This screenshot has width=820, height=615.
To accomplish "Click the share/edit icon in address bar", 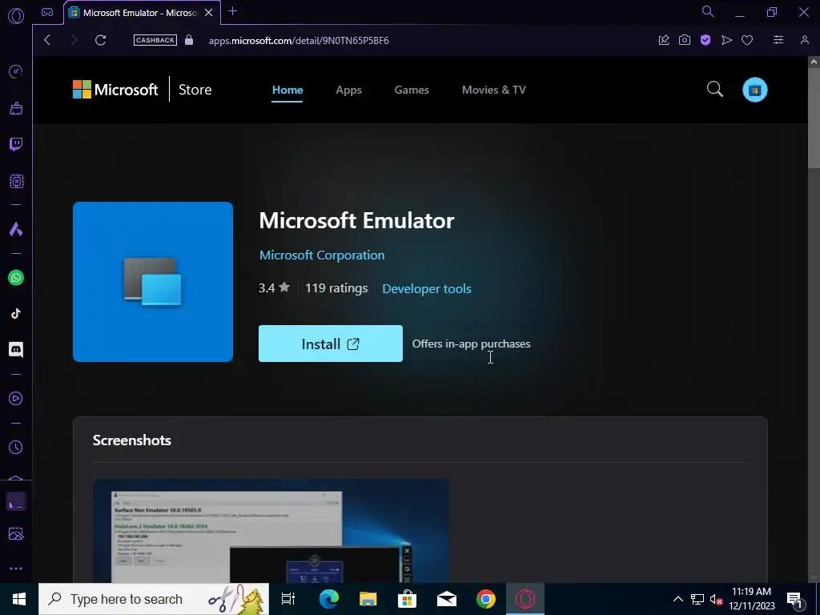I will 664,40.
